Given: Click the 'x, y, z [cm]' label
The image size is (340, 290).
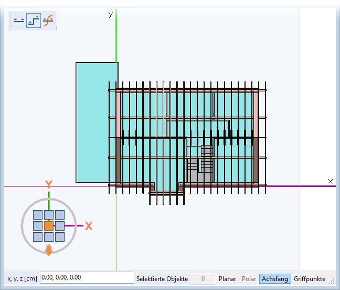Looking at the screenshot, I should point(22,278).
